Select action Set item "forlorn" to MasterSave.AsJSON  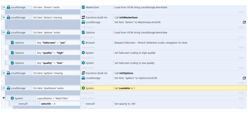[180, 22]
